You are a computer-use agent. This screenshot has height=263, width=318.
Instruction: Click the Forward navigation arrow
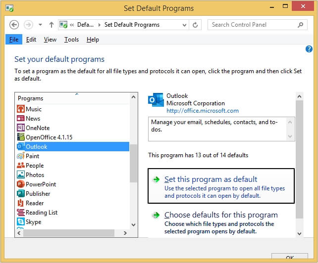click(28, 25)
